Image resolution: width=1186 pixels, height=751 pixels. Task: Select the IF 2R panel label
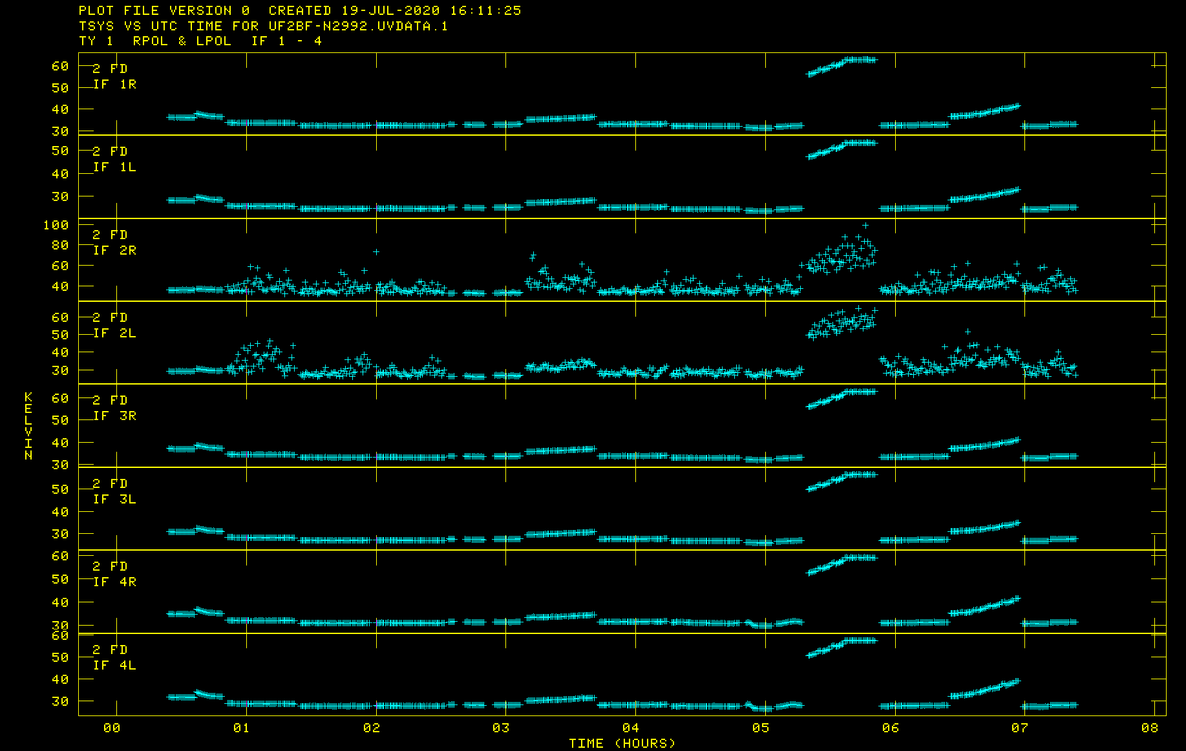point(114,250)
